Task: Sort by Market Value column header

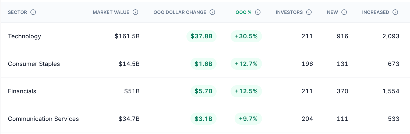Action: coord(111,12)
